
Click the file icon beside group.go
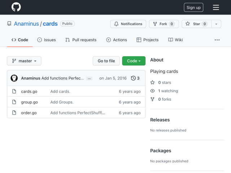coord(14,102)
